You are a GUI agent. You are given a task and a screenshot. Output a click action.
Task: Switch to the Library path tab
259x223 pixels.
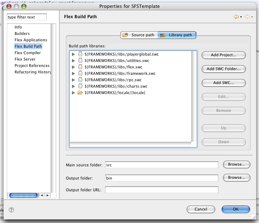tap(177, 35)
